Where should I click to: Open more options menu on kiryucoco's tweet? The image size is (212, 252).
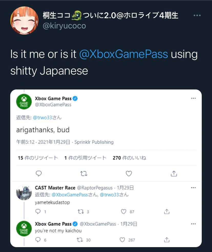(197, 16)
